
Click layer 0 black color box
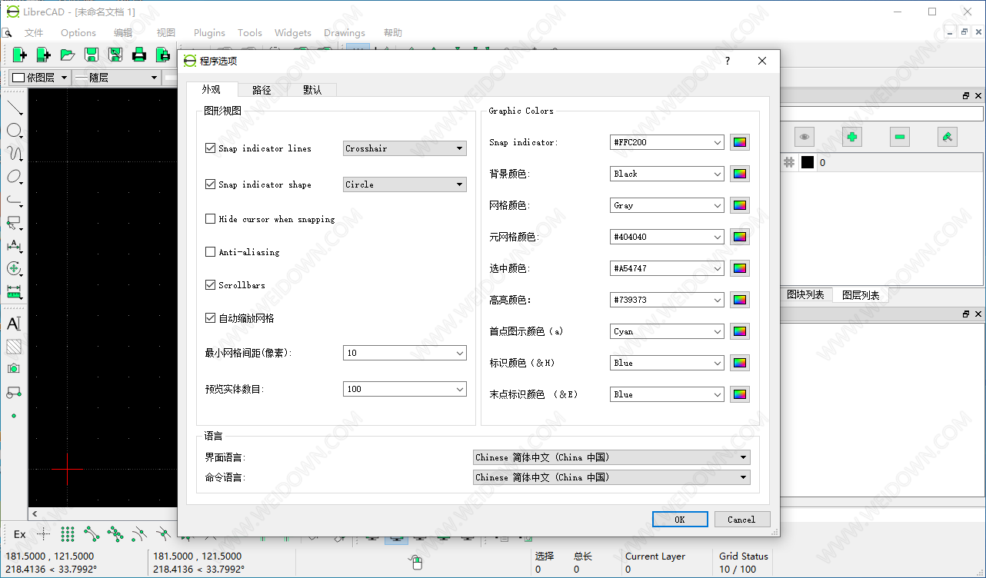(x=808, y=162)
